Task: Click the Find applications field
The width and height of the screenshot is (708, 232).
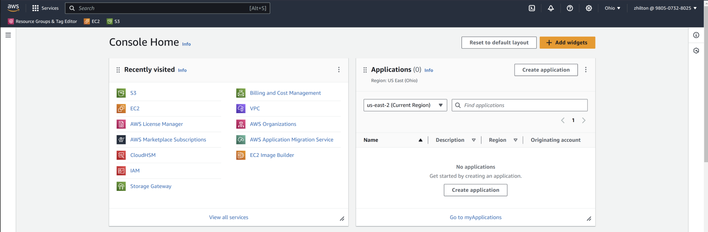Action: 519,105
